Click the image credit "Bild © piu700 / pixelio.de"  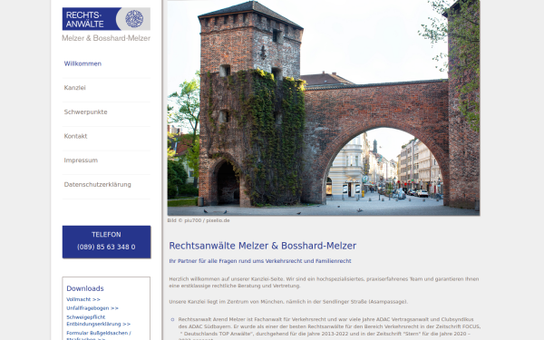199,220
